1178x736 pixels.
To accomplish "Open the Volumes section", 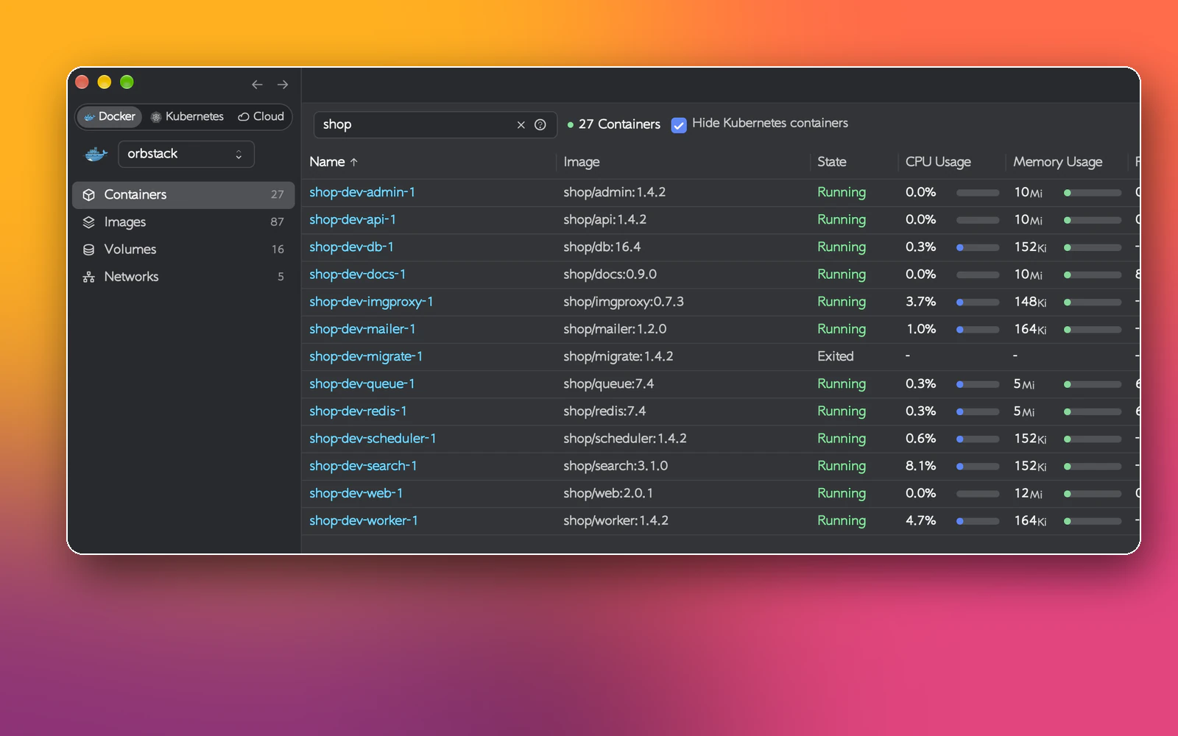I will coord(183,250).
